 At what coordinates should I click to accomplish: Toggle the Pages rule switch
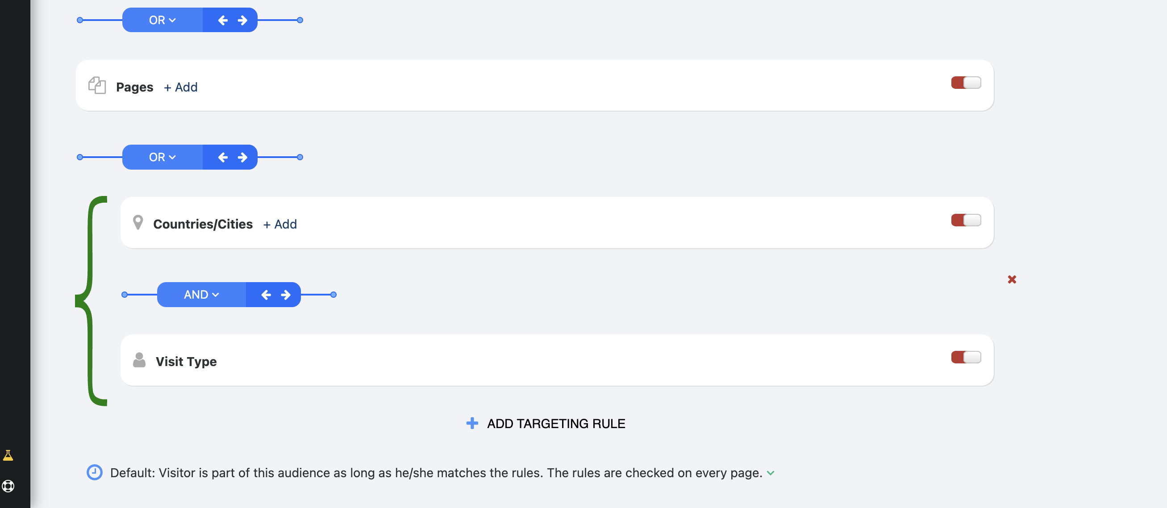(x=966, y=83)
